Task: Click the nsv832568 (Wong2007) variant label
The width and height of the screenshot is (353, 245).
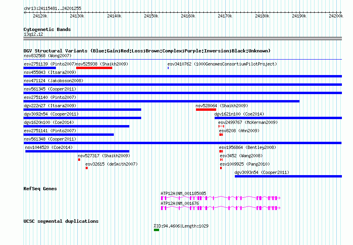Action: pyautogui.click(x=48, y=56)
